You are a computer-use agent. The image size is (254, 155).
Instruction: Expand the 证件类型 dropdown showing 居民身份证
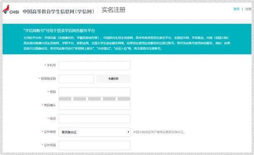94,132
